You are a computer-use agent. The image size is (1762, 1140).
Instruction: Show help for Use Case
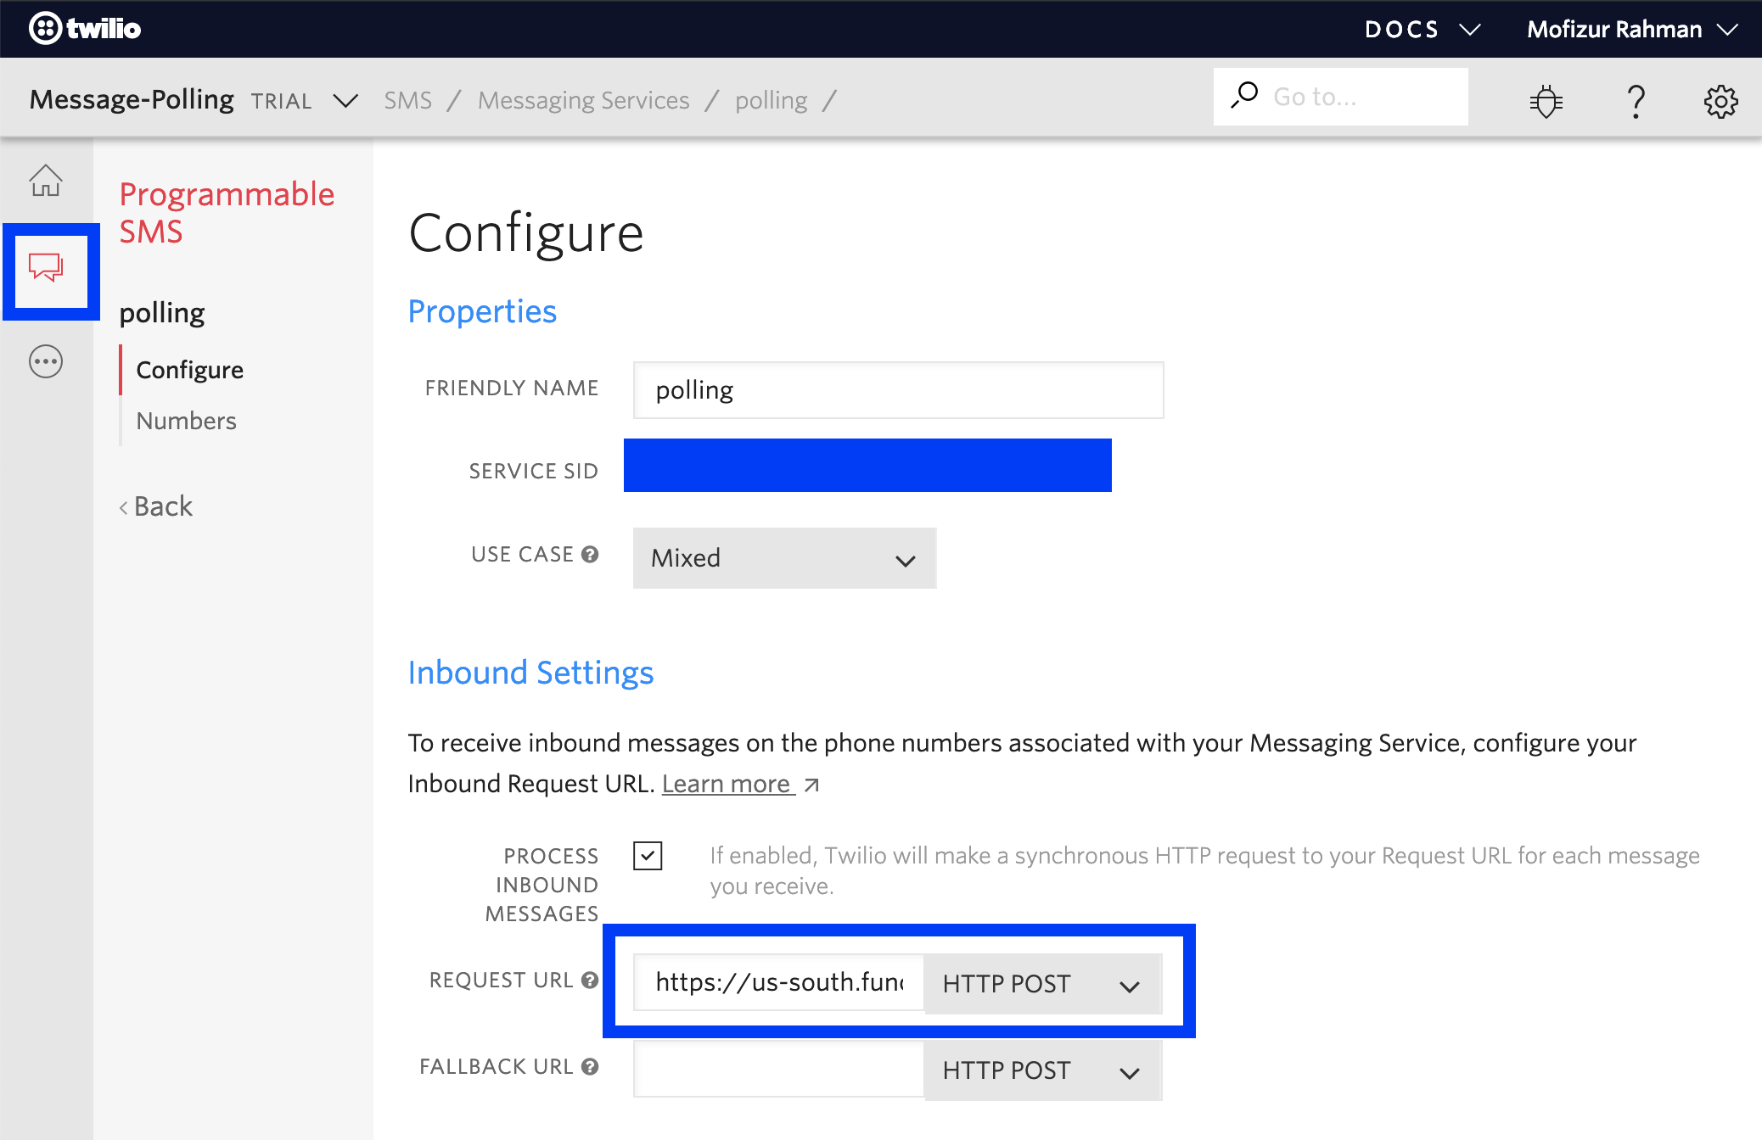[590, 554]
